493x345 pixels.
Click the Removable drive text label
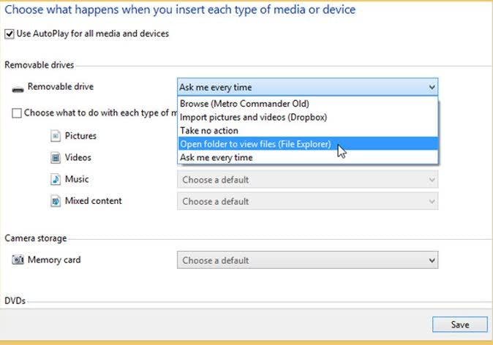61,87
